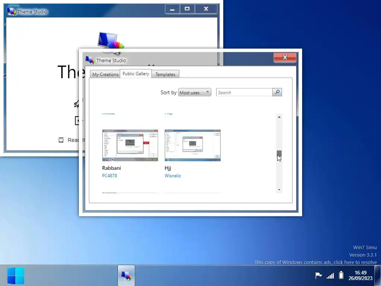Click the gallery scrollbar up arrow
This screenshot has width=381, height=286.
[x=279, y=117]
